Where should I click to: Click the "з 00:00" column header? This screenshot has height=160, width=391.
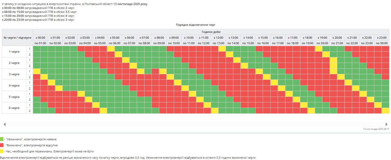click(x=40, y=38)
